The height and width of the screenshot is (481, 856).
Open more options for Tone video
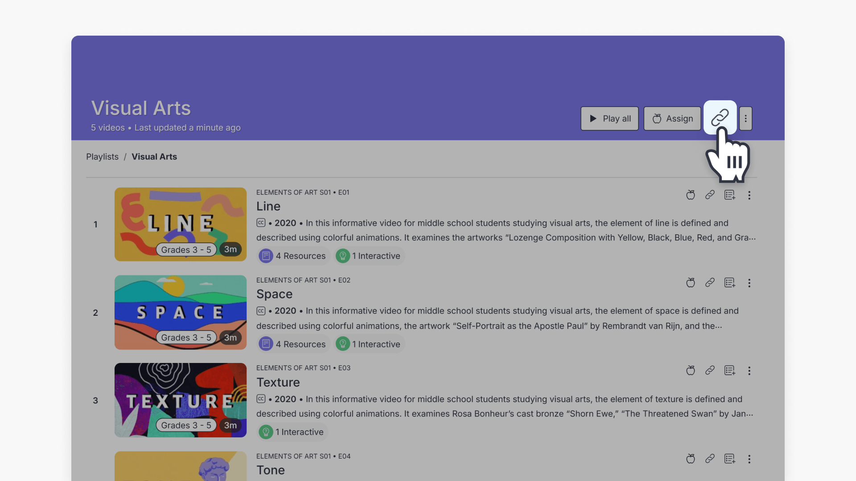point(749,459)
